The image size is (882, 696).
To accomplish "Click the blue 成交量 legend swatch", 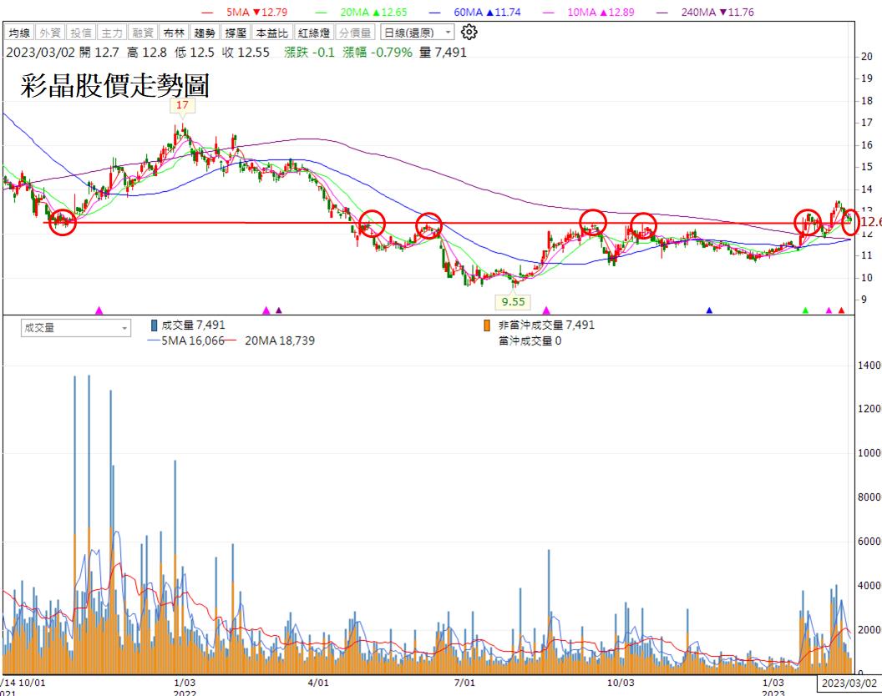I will [154, 325].
